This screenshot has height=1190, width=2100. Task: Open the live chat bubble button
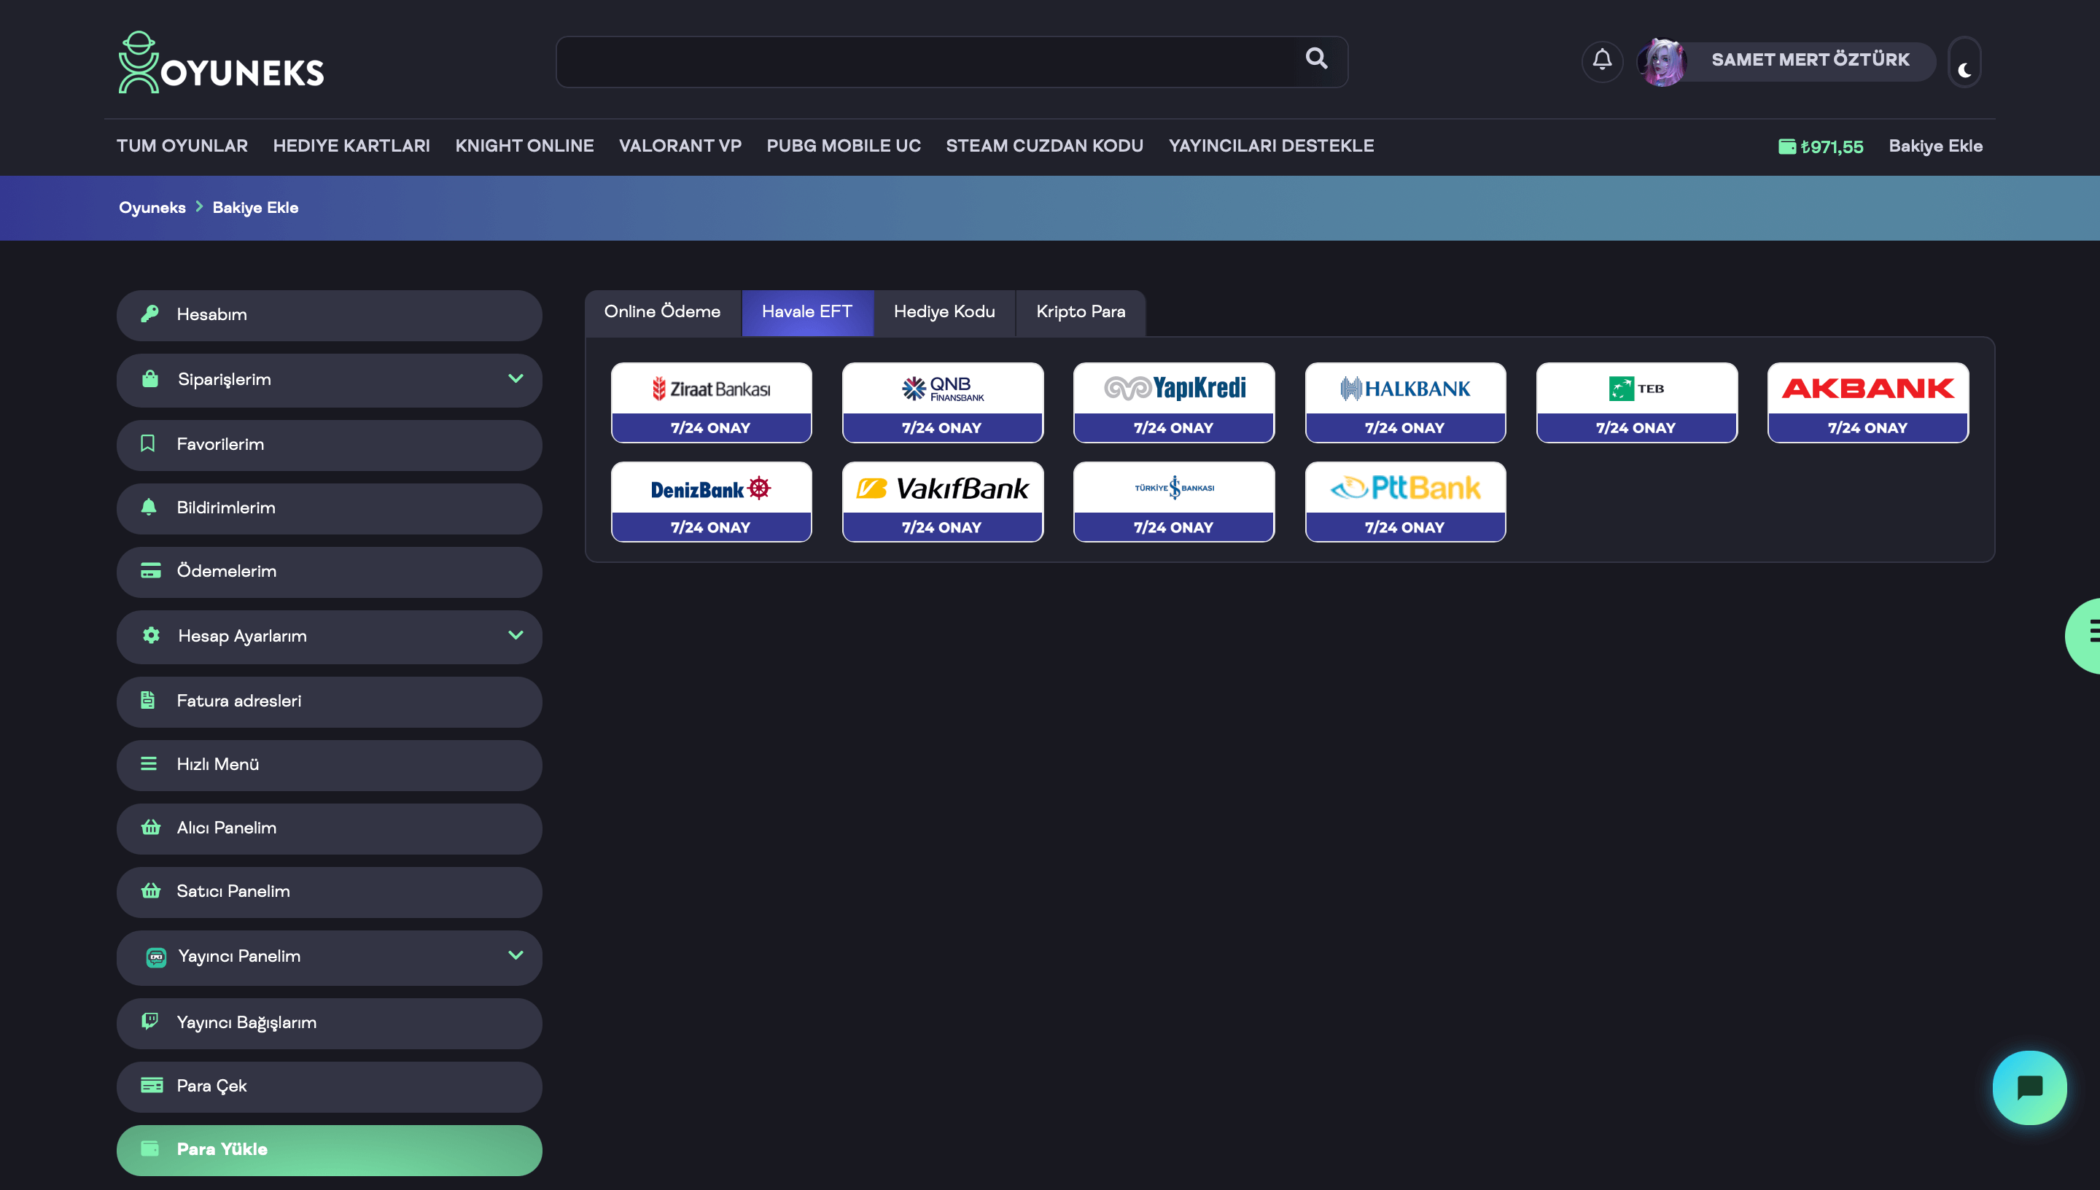pos(2029,1088)
